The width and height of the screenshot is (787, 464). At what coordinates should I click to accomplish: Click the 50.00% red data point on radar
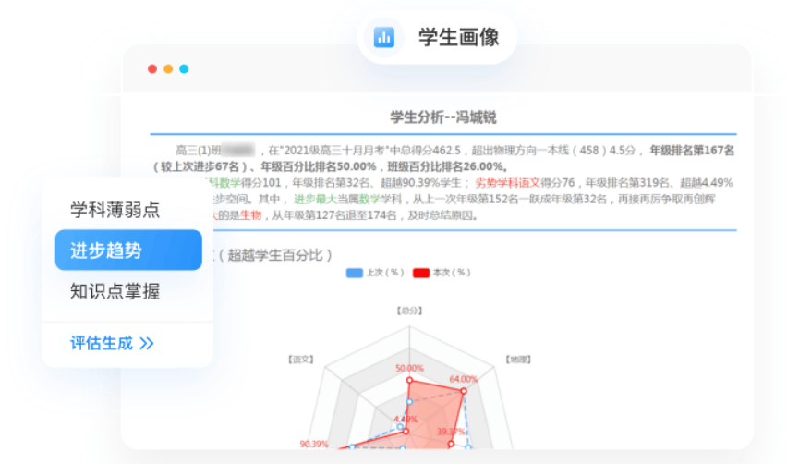409,380
